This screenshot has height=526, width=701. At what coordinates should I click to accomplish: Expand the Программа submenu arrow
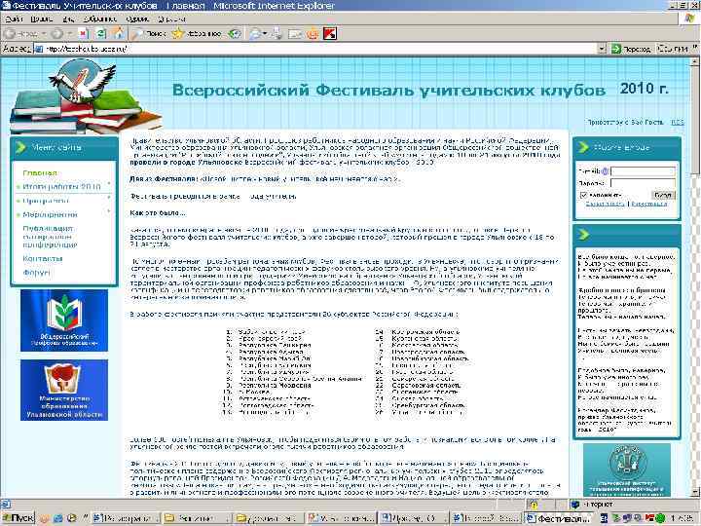[x=109, y=197]
